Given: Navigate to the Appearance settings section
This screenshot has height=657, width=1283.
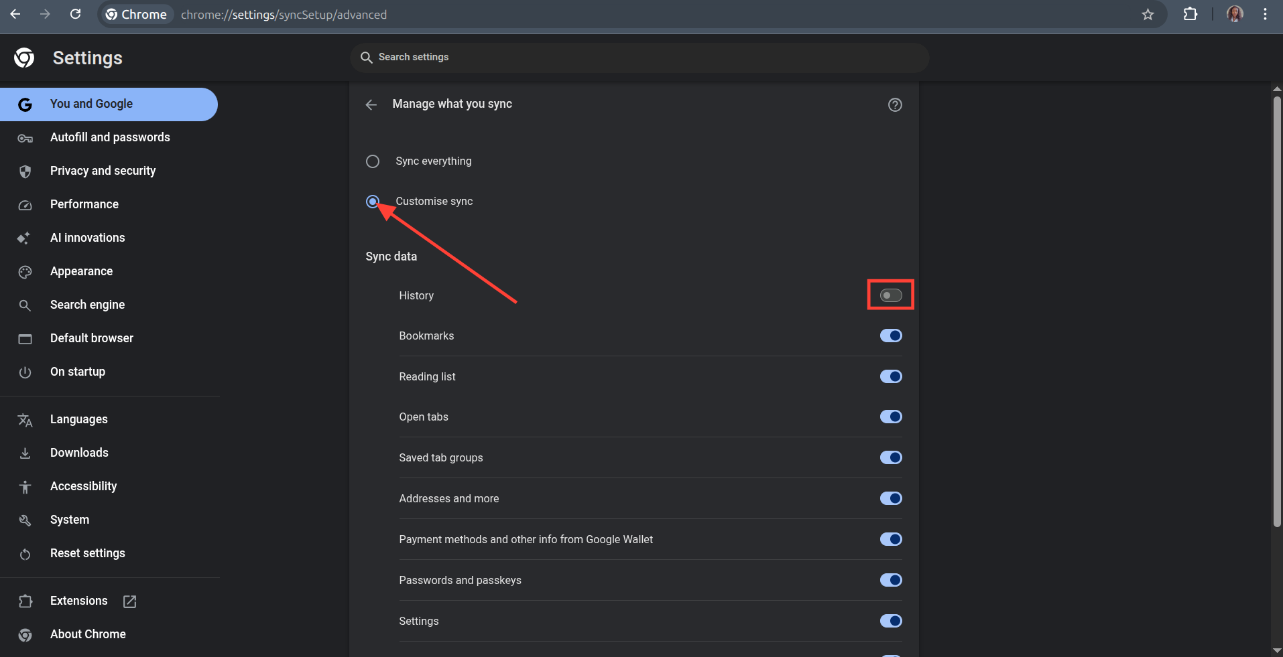Looking at the screenshot, I should 81,271.
